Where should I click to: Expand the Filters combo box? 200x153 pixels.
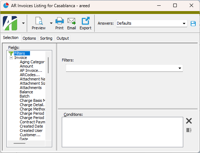(x=124, y=68)
